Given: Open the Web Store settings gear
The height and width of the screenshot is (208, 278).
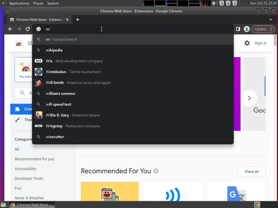Looking at the screenshot, I should coord(247,43).
